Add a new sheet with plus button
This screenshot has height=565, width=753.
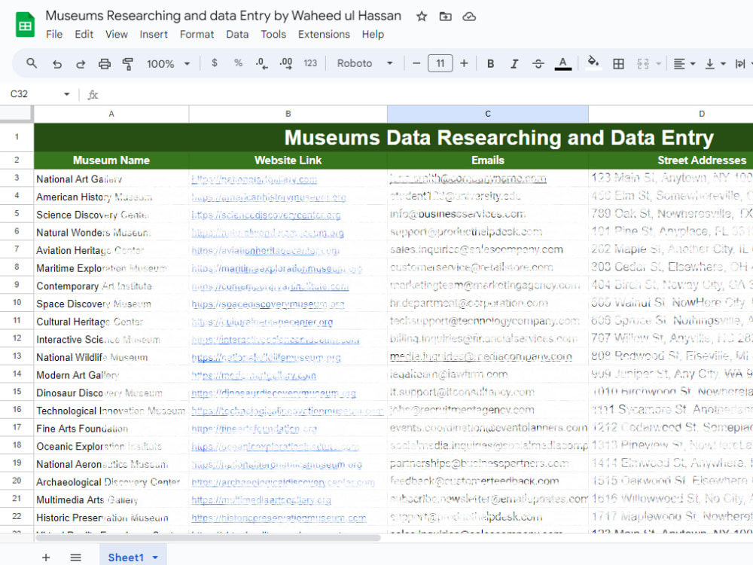tap(46, 557)
